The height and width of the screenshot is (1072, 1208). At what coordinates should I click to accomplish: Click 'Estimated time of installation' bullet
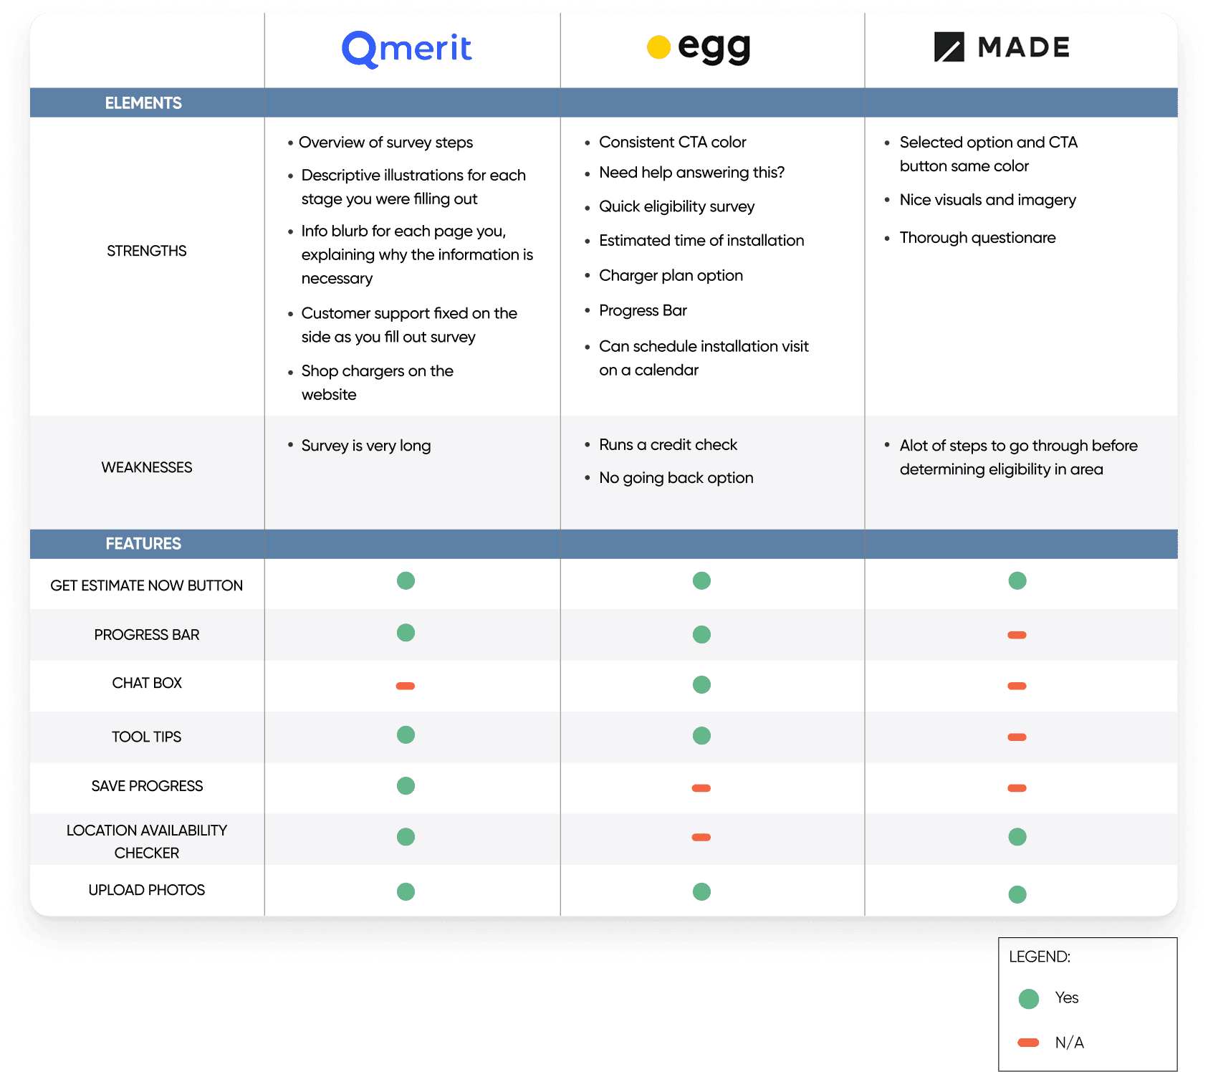coord(701,241)
